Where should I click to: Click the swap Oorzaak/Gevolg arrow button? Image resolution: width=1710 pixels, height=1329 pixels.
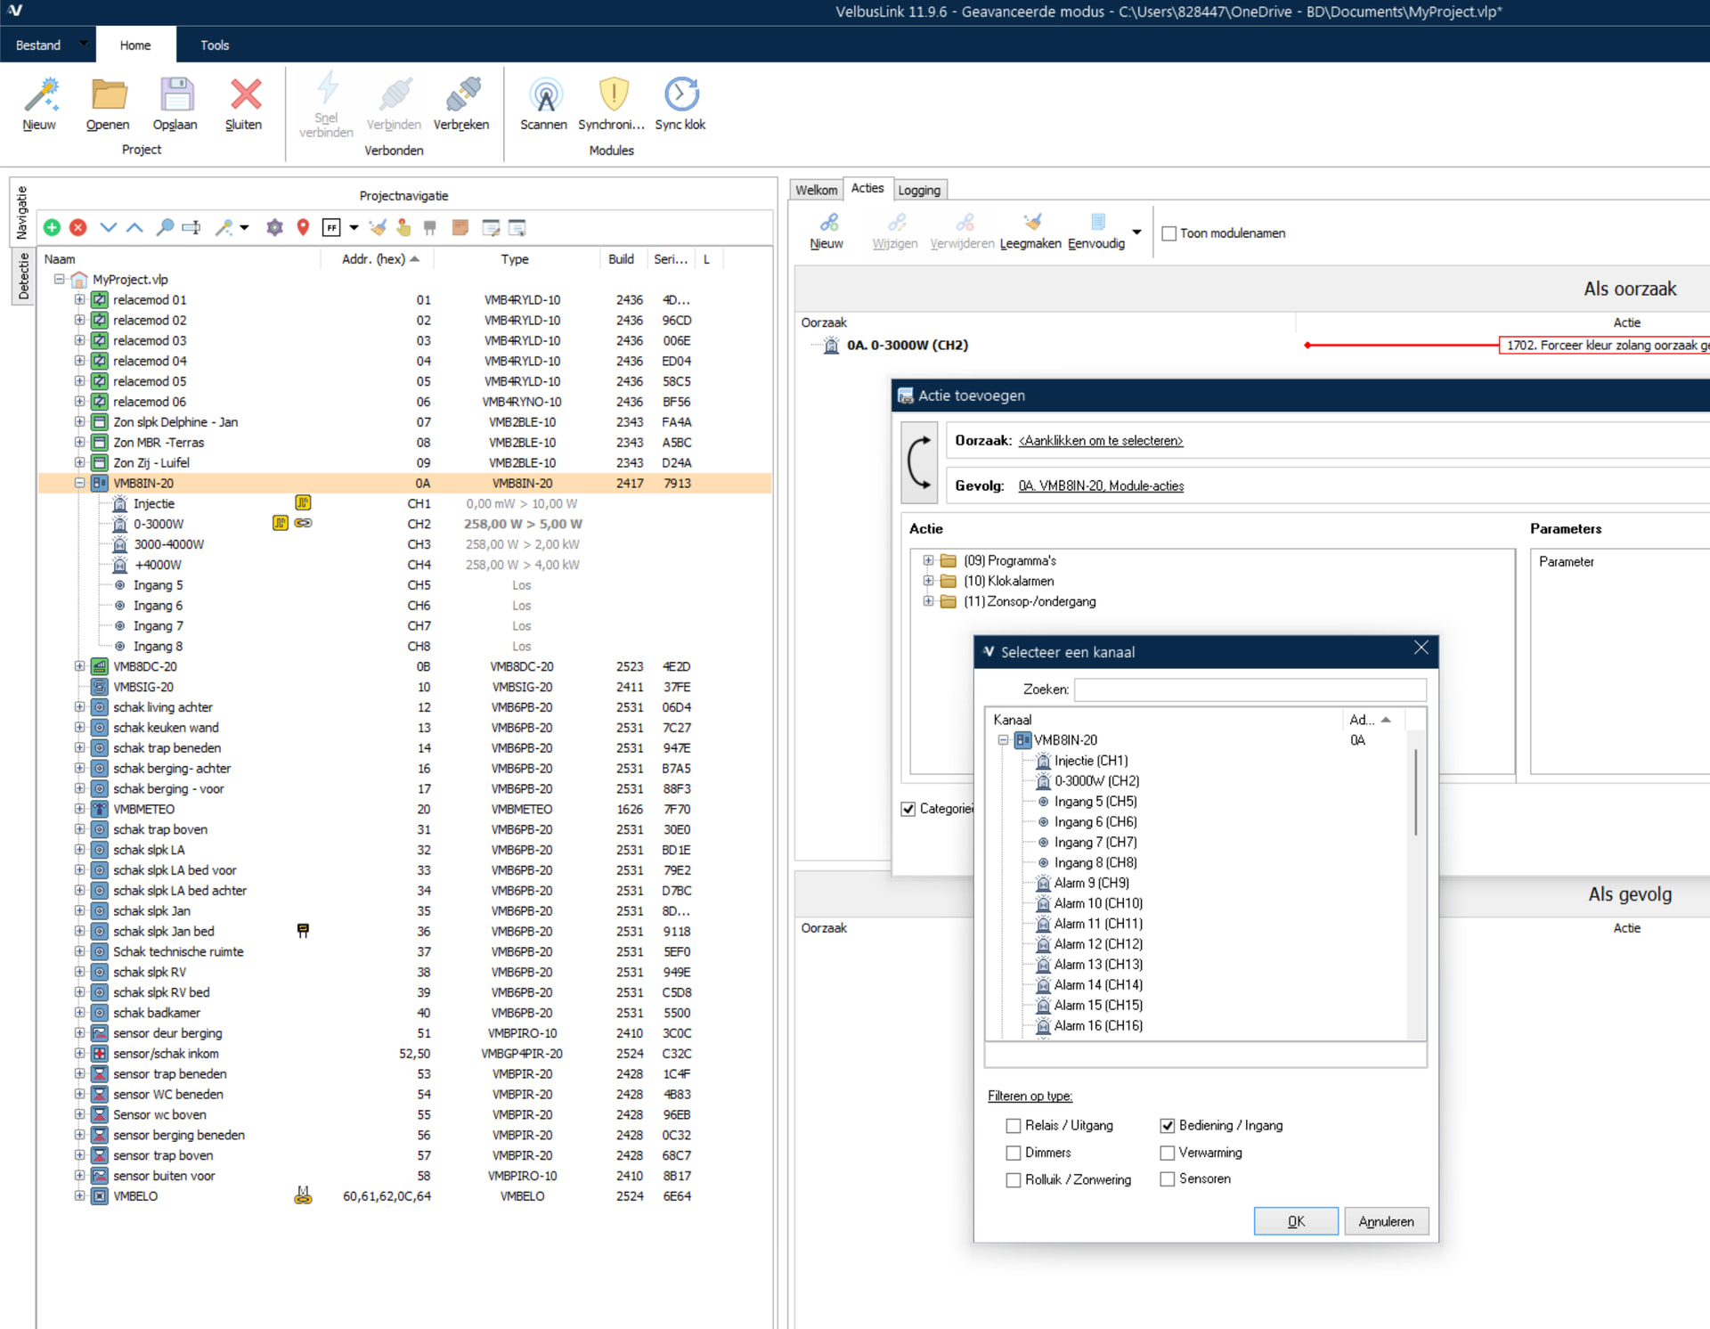920,463
